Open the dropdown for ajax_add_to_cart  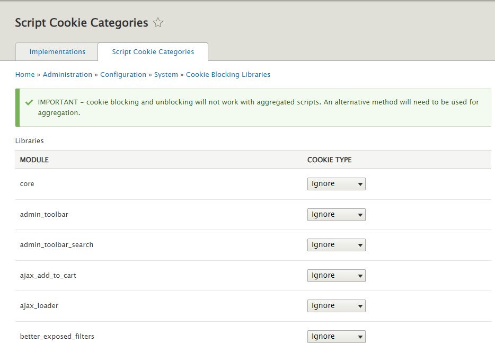(335, 275)
